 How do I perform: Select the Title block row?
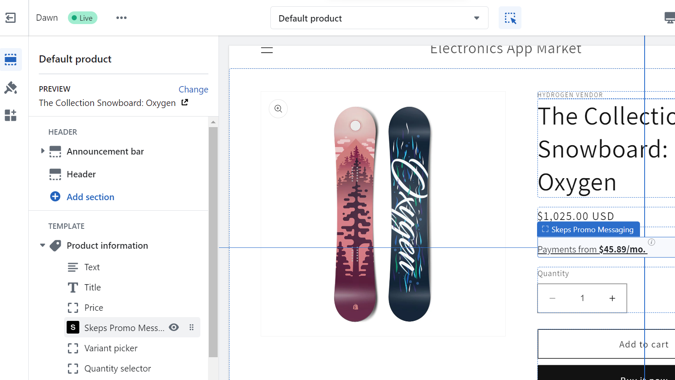(132, 288)
